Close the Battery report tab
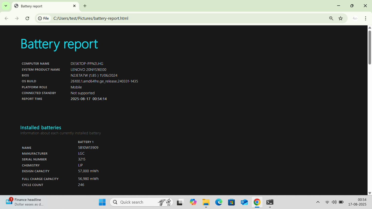This screenshot has height=209, width=372. (x=74, y=6)
